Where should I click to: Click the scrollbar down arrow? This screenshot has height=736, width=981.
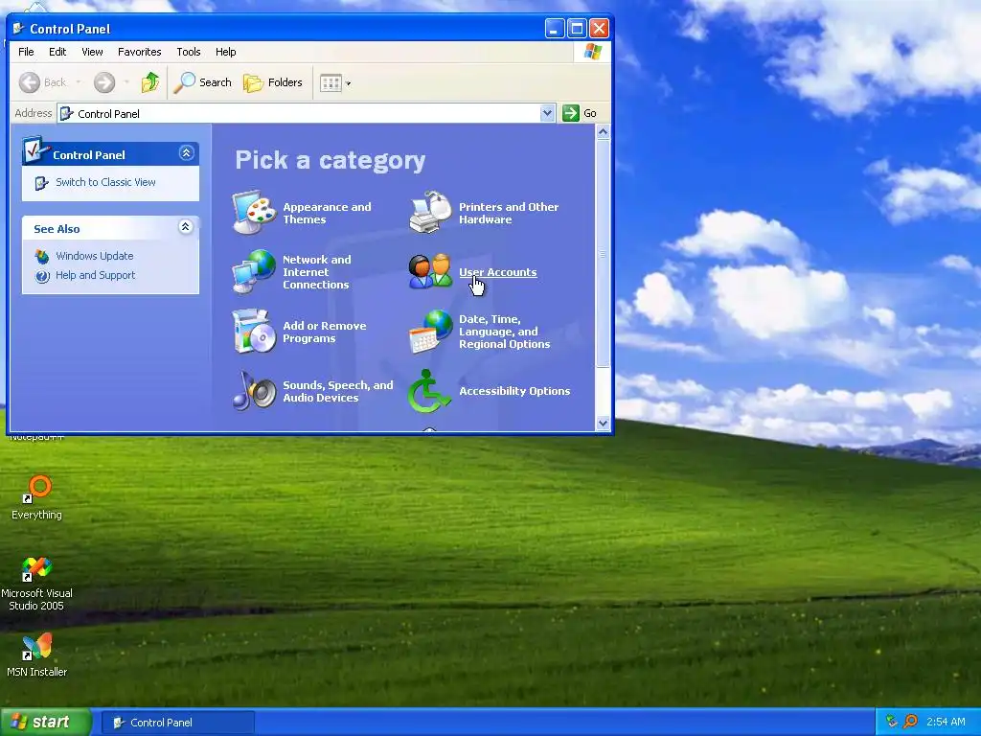(604, 423)
